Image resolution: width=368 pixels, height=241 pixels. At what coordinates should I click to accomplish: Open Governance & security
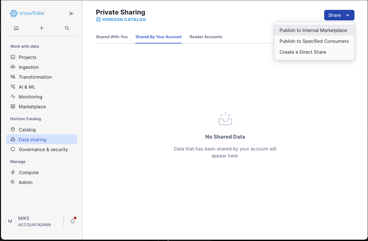point(42,149)
